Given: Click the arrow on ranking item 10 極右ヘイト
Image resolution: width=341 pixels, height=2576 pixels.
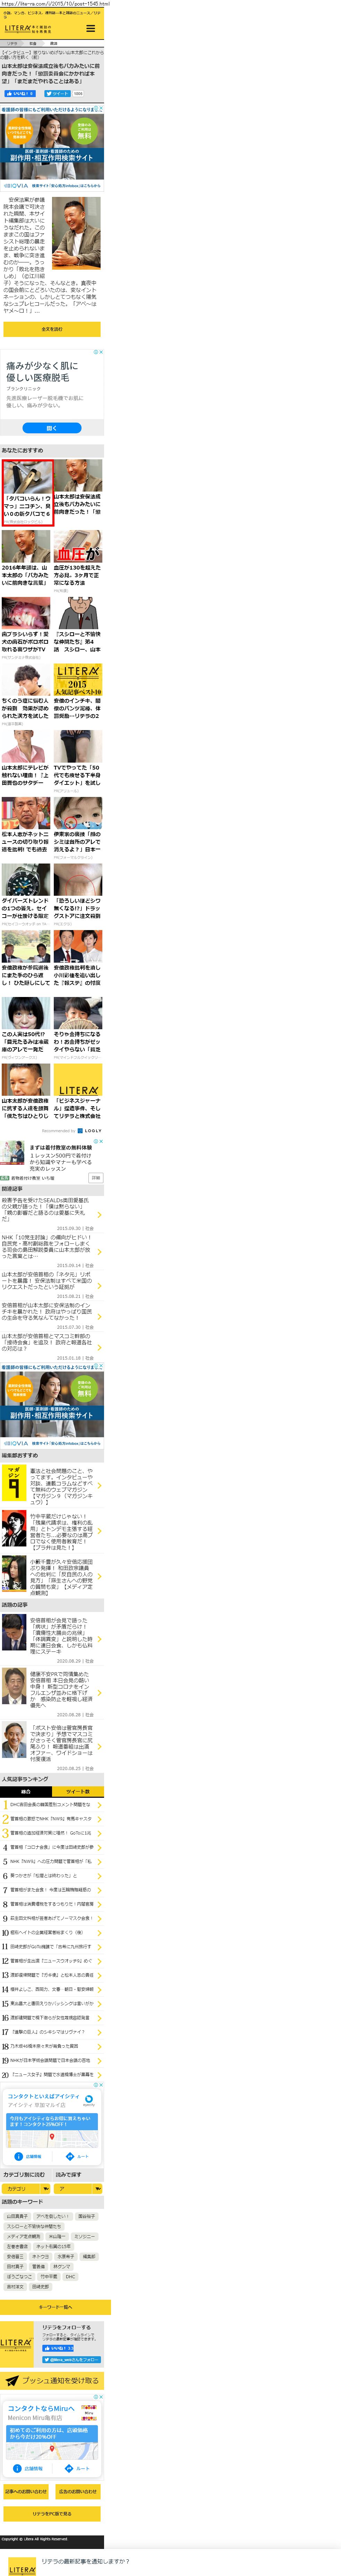Looking at the screenshot, I should [x=99, y=1933].
